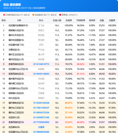Click the 优远 值班播报 title
Image resolution: width=118 pixels, height=133 pixels.
click(12, 5)
